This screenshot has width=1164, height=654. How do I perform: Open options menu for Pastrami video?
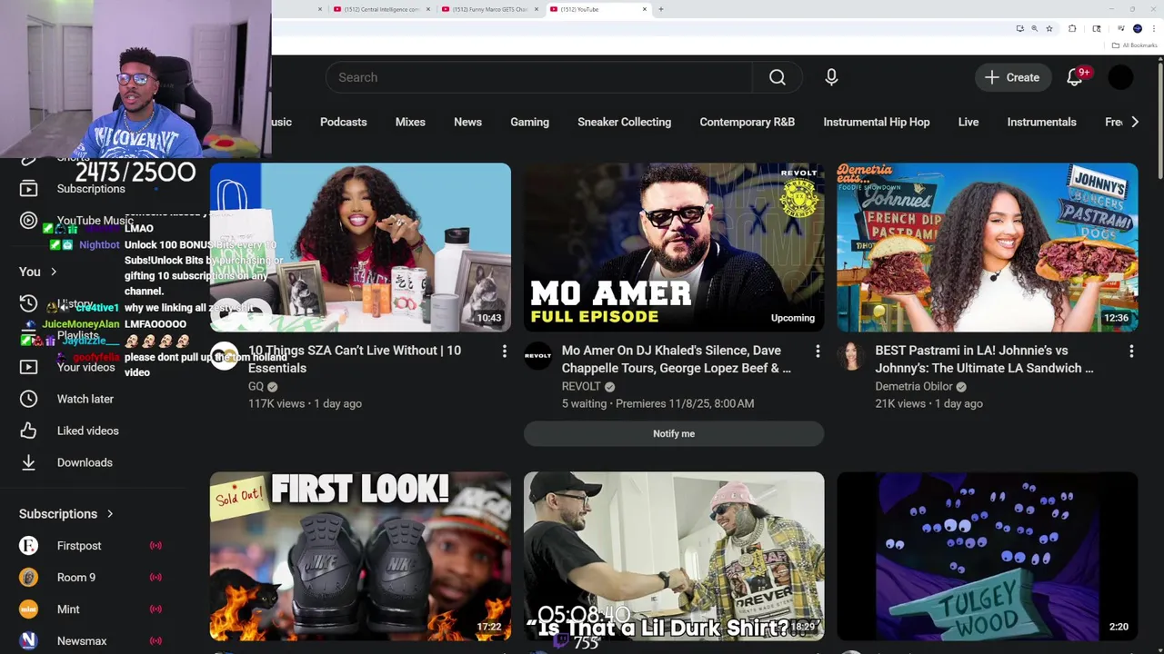coord(1131,351)
